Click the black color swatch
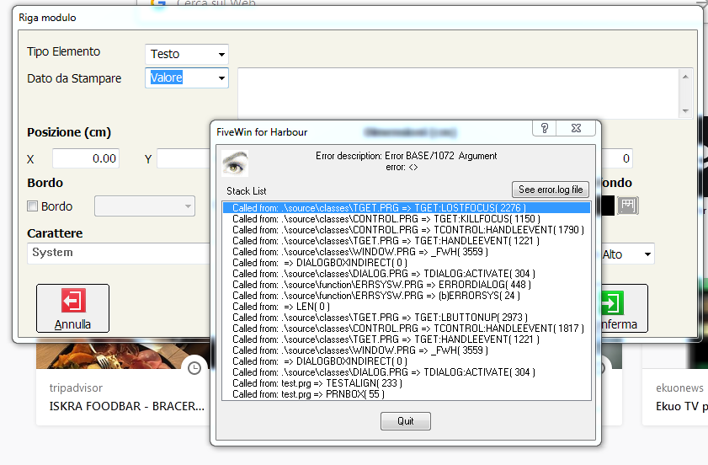The width and height of the screenshot is (708, 465). click(608, 206)
